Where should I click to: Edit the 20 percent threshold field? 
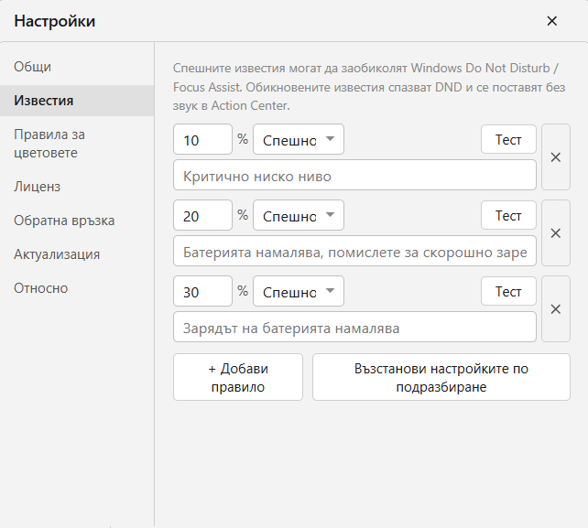coord(202,215)
